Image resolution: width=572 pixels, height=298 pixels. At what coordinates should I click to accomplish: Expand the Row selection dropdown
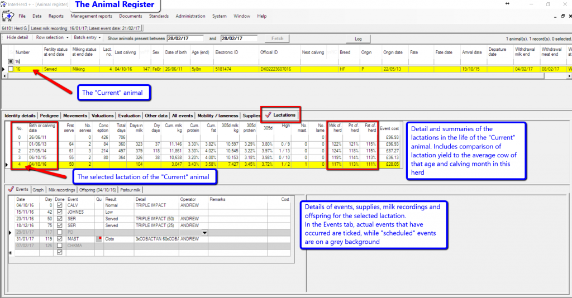coord(52,37)
